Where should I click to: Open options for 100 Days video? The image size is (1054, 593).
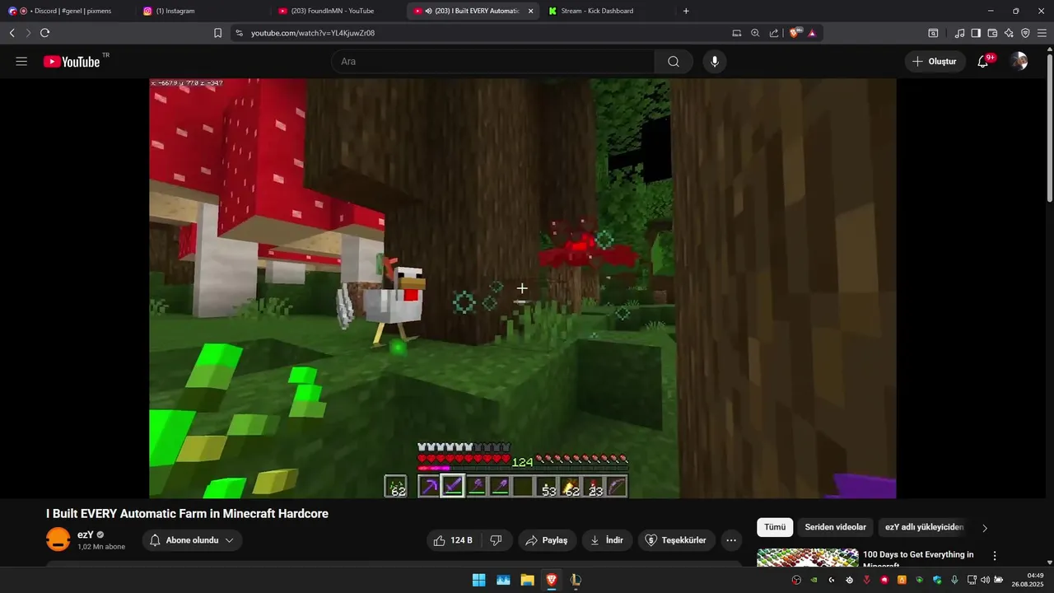click(995, 556)
